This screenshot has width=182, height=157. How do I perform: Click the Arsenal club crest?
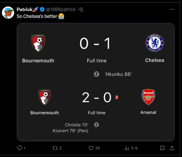click(x=148, y=97)
